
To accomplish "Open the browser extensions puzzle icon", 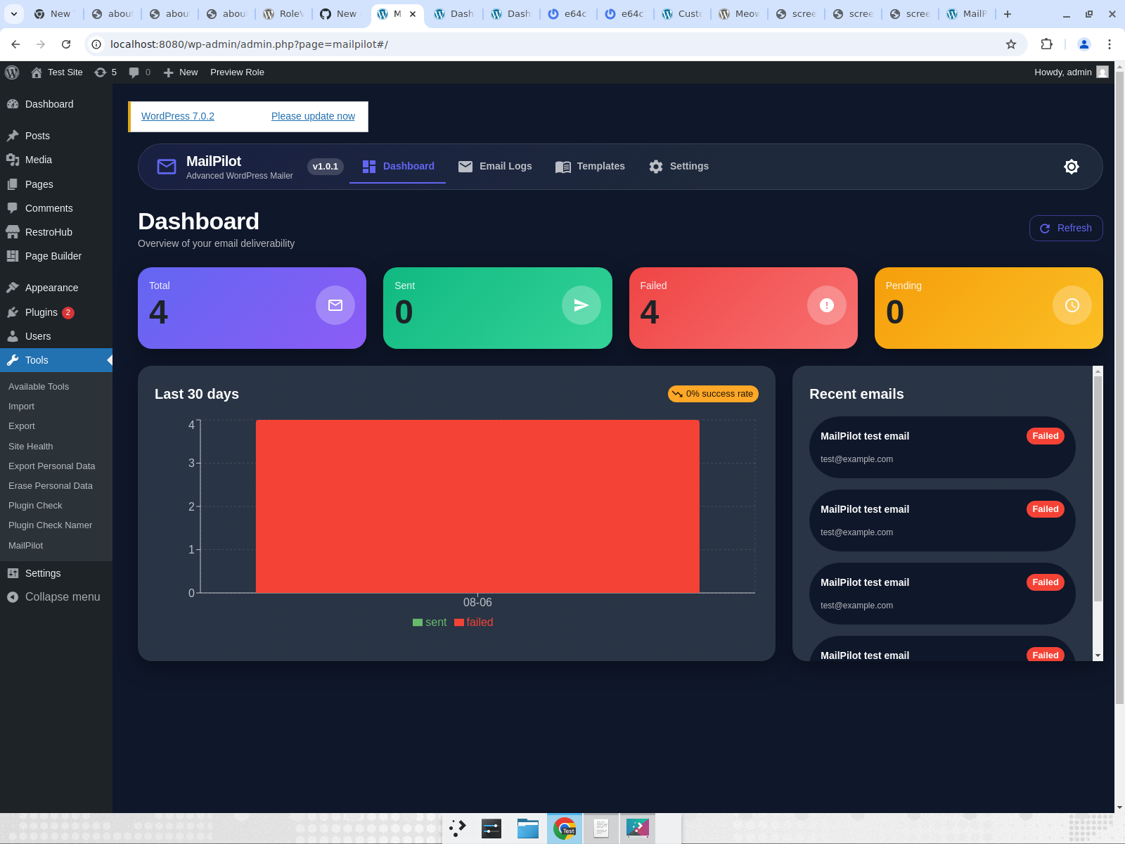I will tap(1046, 44).
